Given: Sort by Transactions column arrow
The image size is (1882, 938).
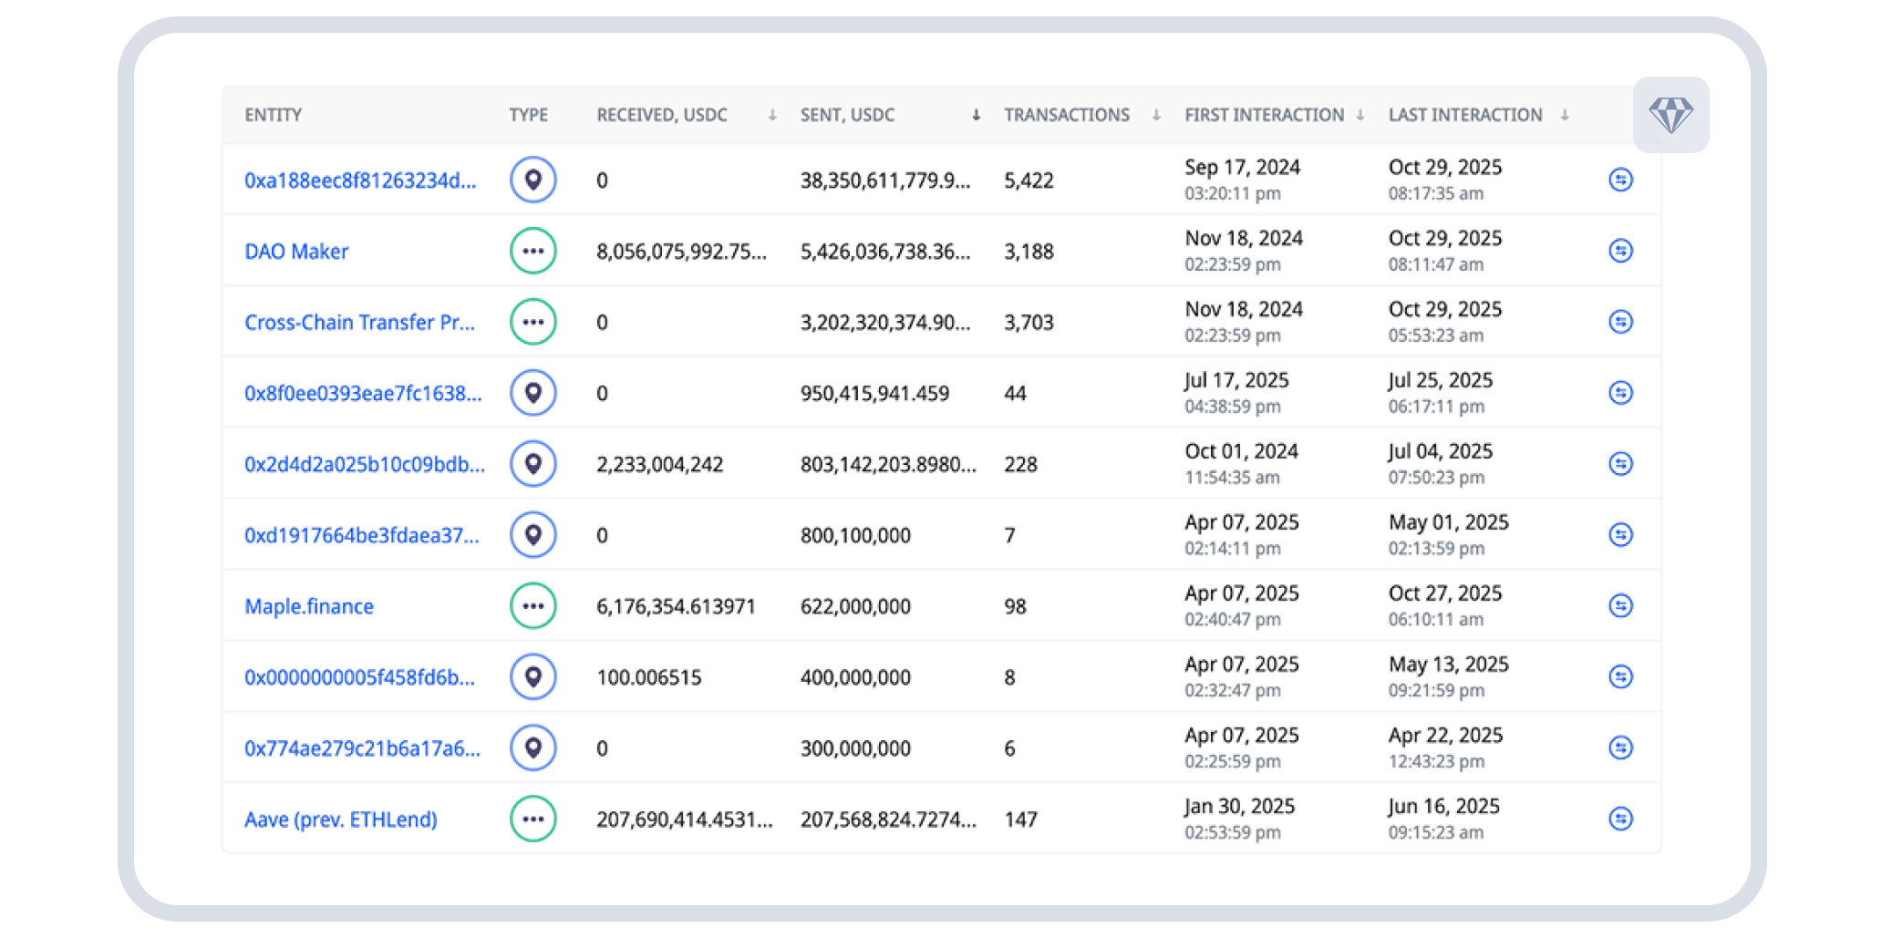Looking at the screenshot, I should pos(1156,115).
